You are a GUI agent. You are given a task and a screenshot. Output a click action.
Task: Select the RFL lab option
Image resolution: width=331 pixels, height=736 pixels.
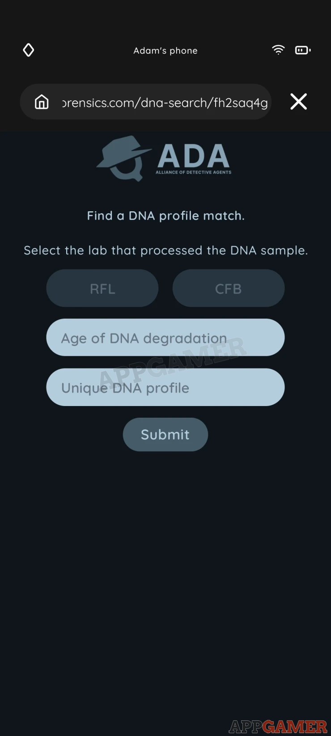coord(102,288)
